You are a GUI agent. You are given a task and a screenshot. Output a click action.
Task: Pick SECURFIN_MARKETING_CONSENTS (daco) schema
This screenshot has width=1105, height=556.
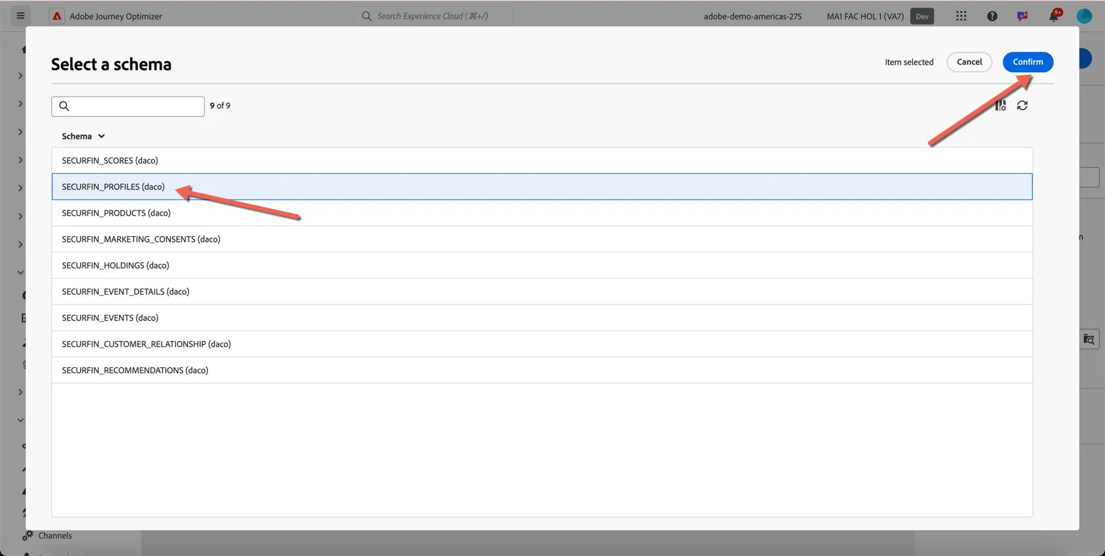click(x=542, y=239)
